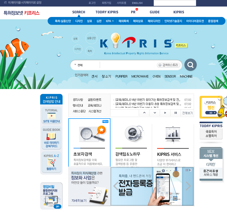Open the beginner search magnifier card

click(89, 143)
